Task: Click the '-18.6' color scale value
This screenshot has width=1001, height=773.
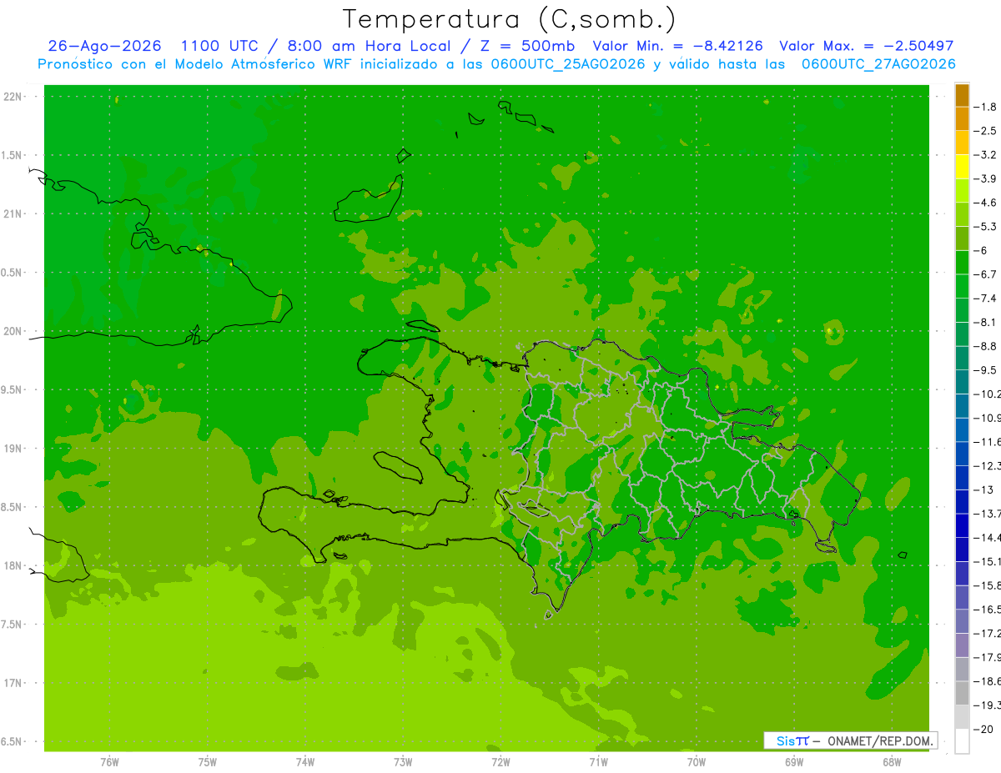Action: pos(988,681)
